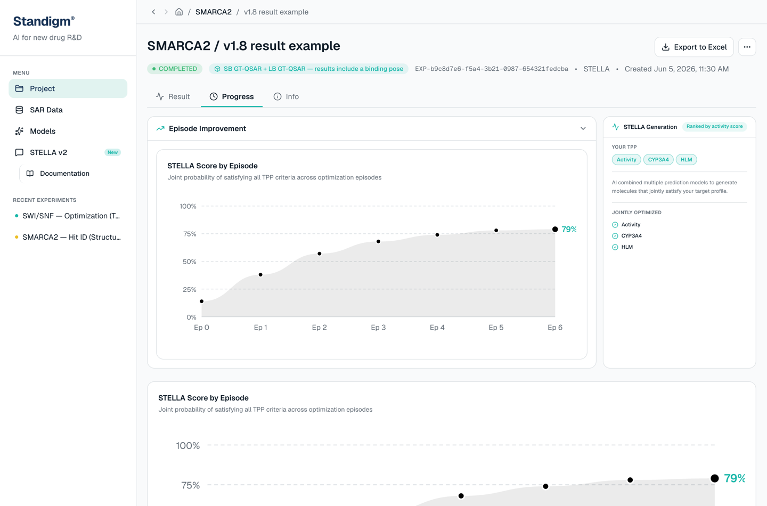Click the forward navigation arrow
767x506 pixels.
tap(166, 12)
